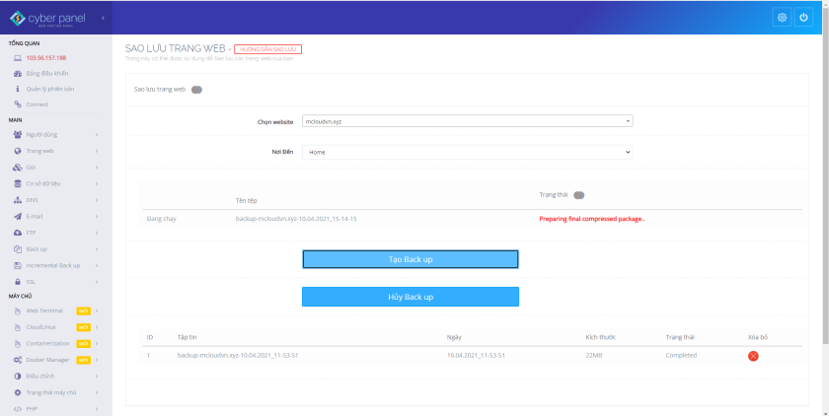The width and height of the screenshot is (829, 416).
Task: Expand the Gói submenu chevron
Action: [97, 168]
